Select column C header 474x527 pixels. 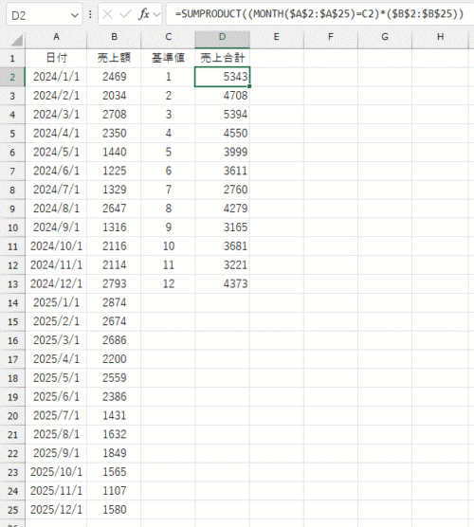point(168,37)
